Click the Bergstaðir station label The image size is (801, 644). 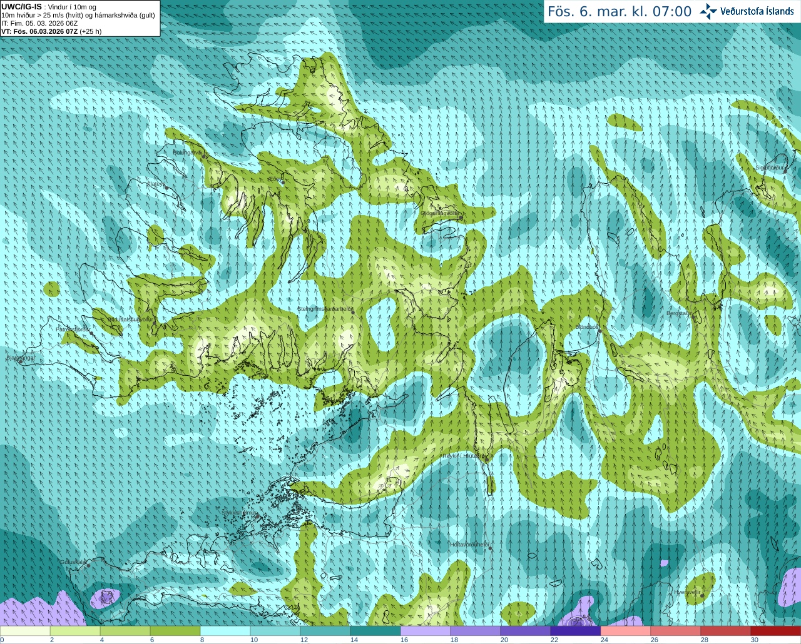(x=678, y=313)
